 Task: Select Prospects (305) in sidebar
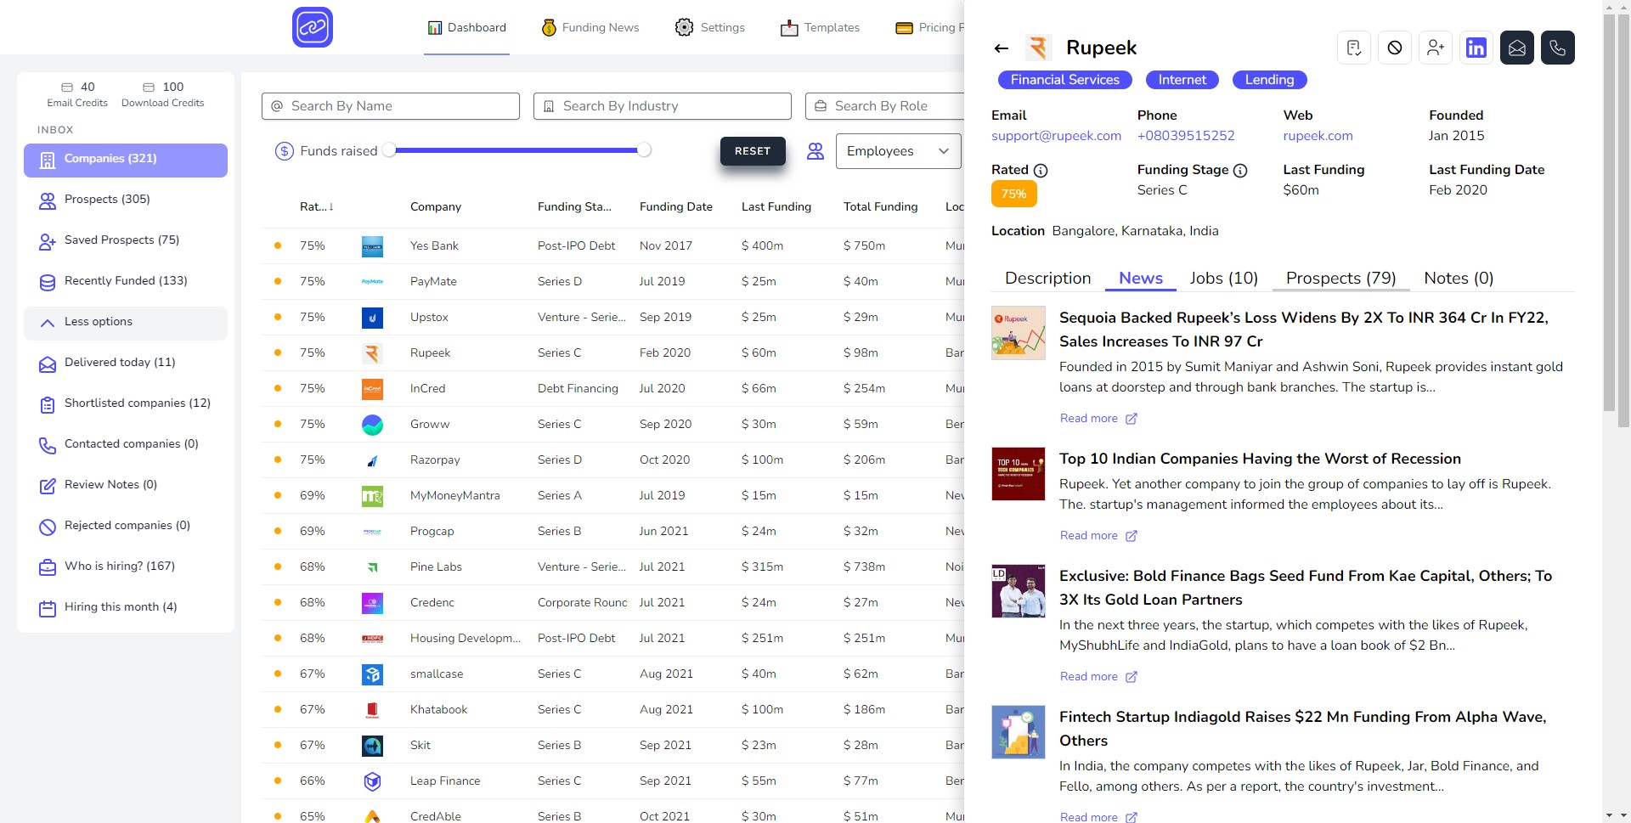coord(126,200)
